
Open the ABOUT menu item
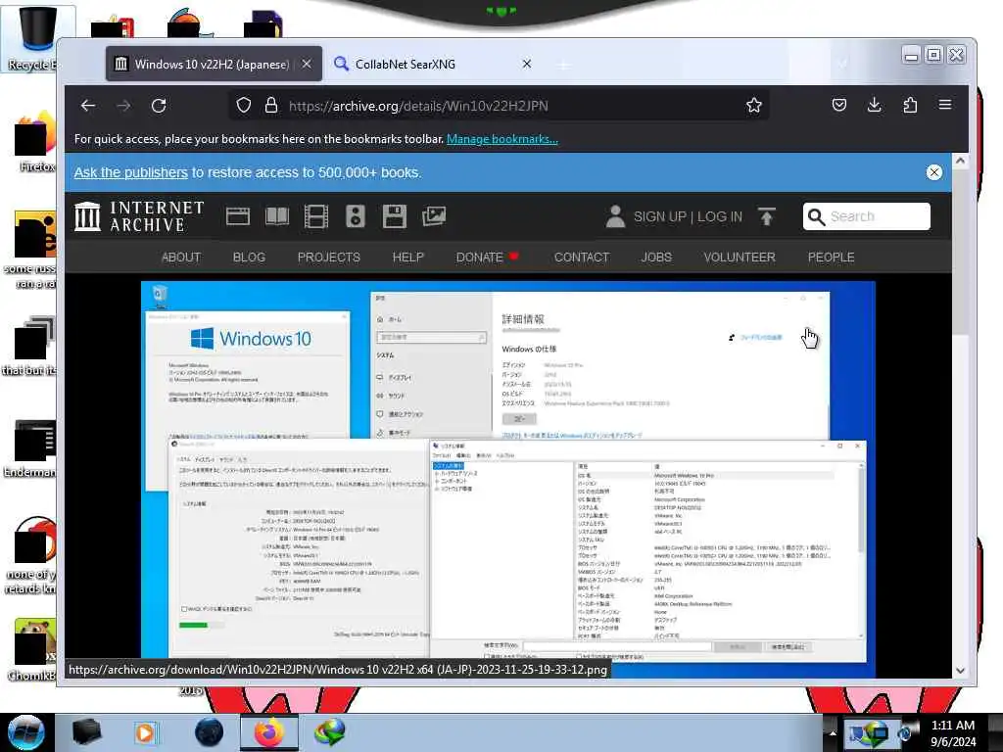(181, 258)
